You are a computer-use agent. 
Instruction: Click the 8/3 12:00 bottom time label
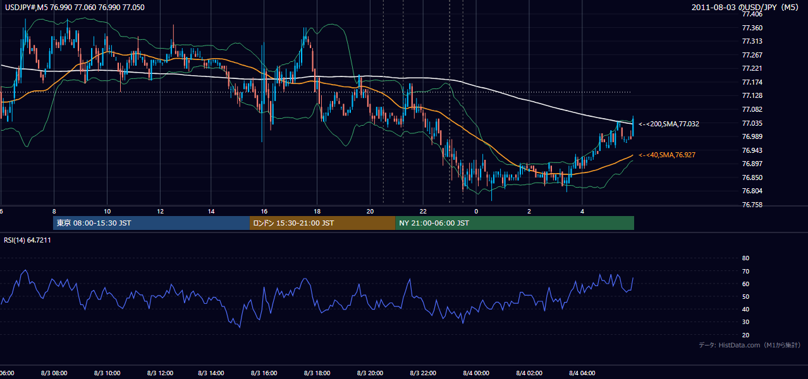point(159,373)
